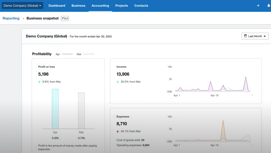Image resolution: width=271 pixels, height=153 pixels.
Task: Click the plus icon in the top bar
Action: pyautogui.click(x=258, y=6)
